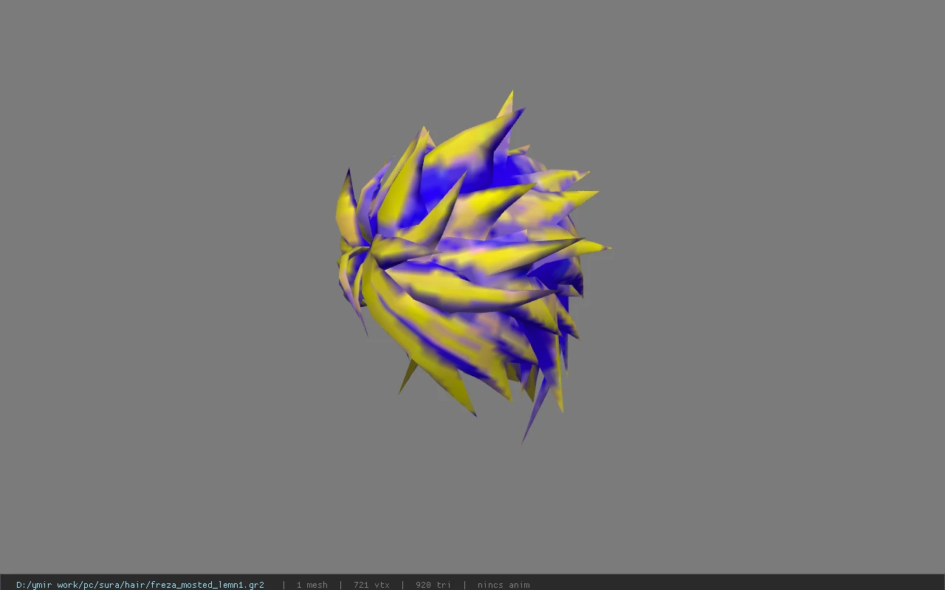Click the "920 tri" triangle count
945x590 pixels.
433,585
